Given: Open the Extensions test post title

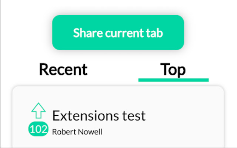Looking at the screenshot, I should 99,116.
